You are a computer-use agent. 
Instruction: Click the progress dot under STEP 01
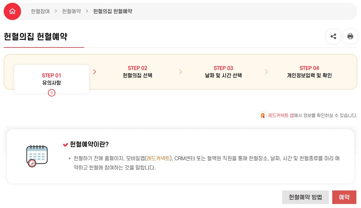52,93
